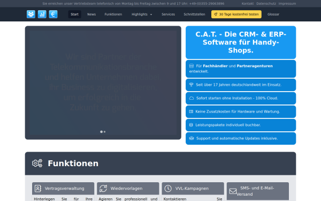321x201 pixels.
Task: Click the support icon by Support und Updates
Action: coord(192,138)
